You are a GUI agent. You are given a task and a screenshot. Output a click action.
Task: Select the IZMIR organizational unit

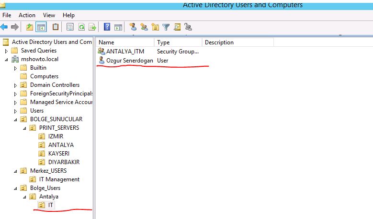pos(56,136)
